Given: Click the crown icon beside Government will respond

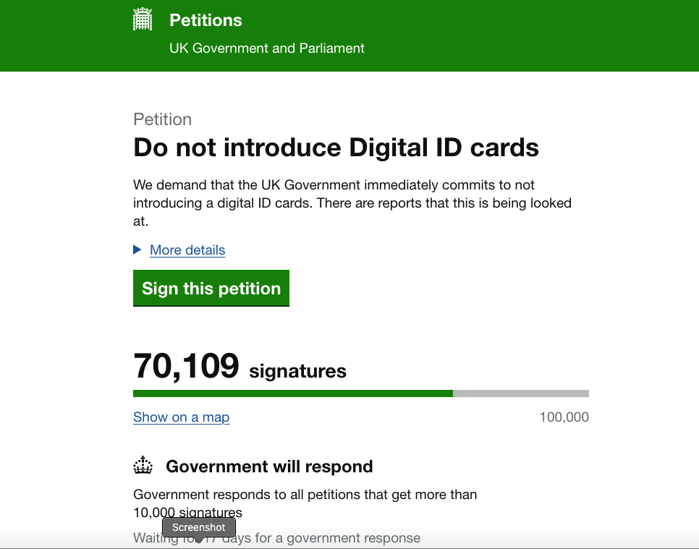Looking at the screenshot, I should coord(143,466).
